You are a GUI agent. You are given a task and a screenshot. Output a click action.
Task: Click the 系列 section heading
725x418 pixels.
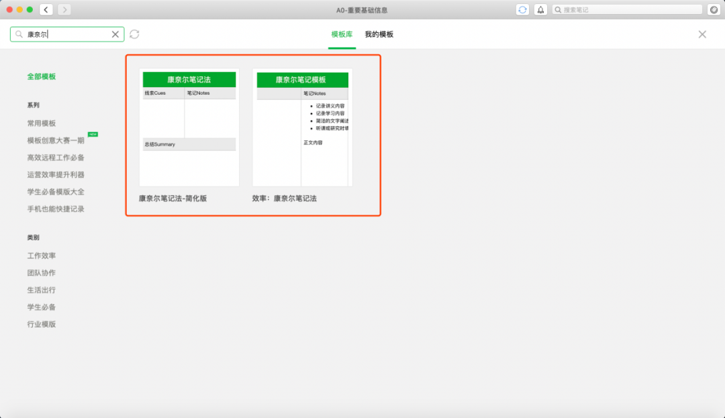34,105
